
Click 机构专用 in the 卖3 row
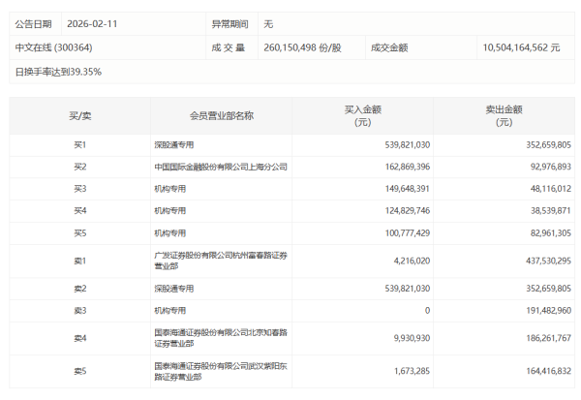[170, 311]
